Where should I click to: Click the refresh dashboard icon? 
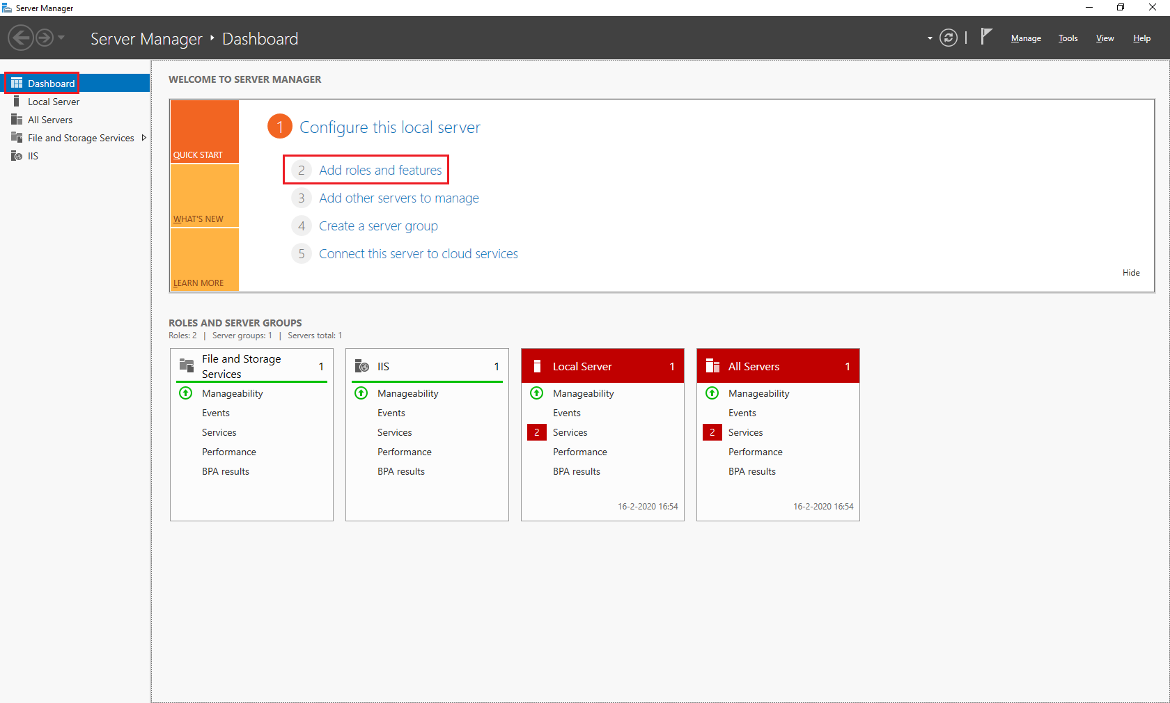[x=949, y=38]
